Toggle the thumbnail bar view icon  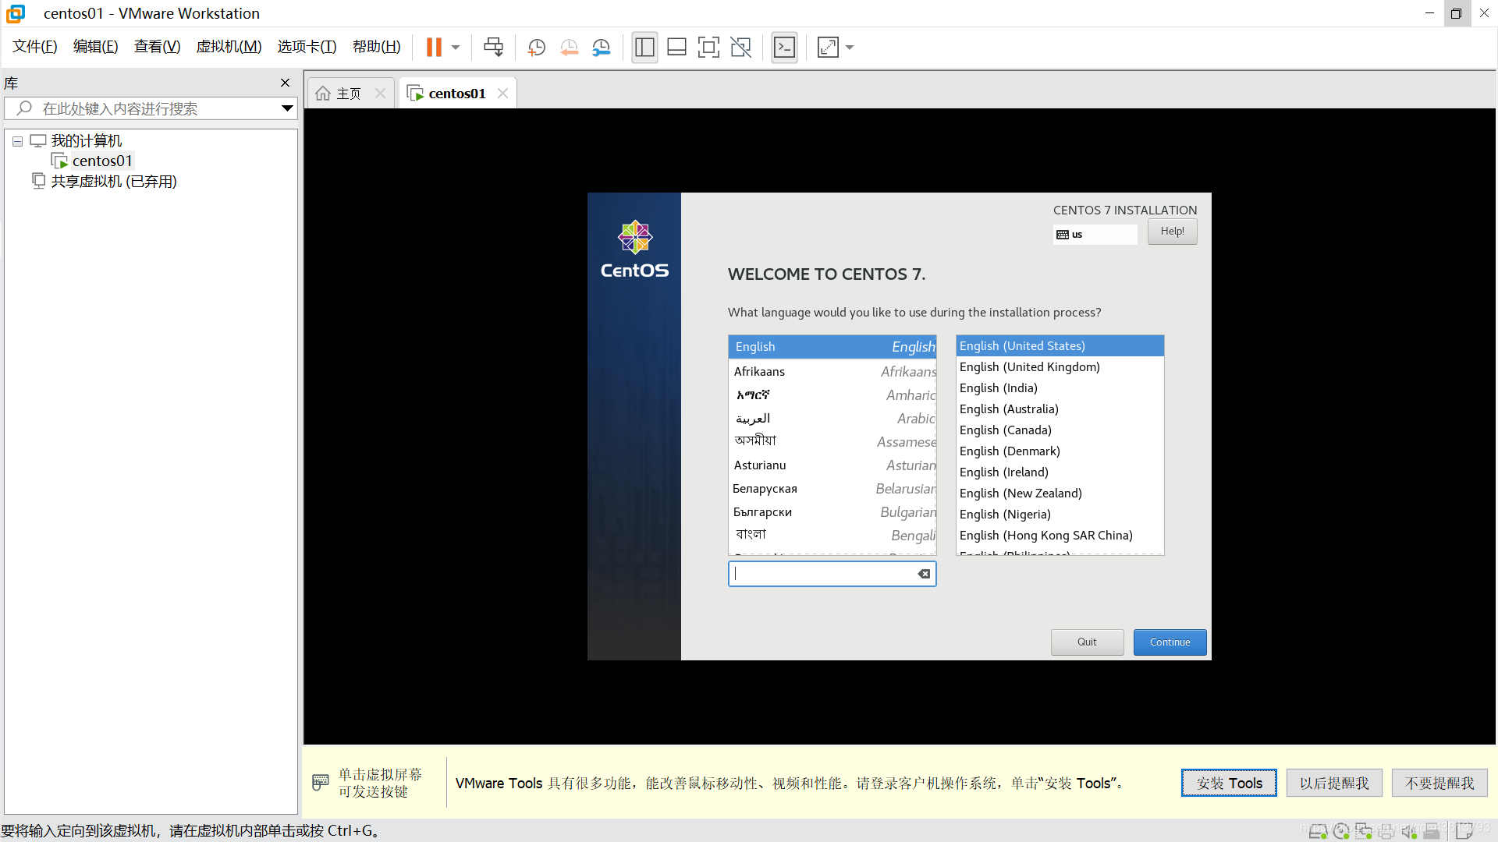(676, 48)
